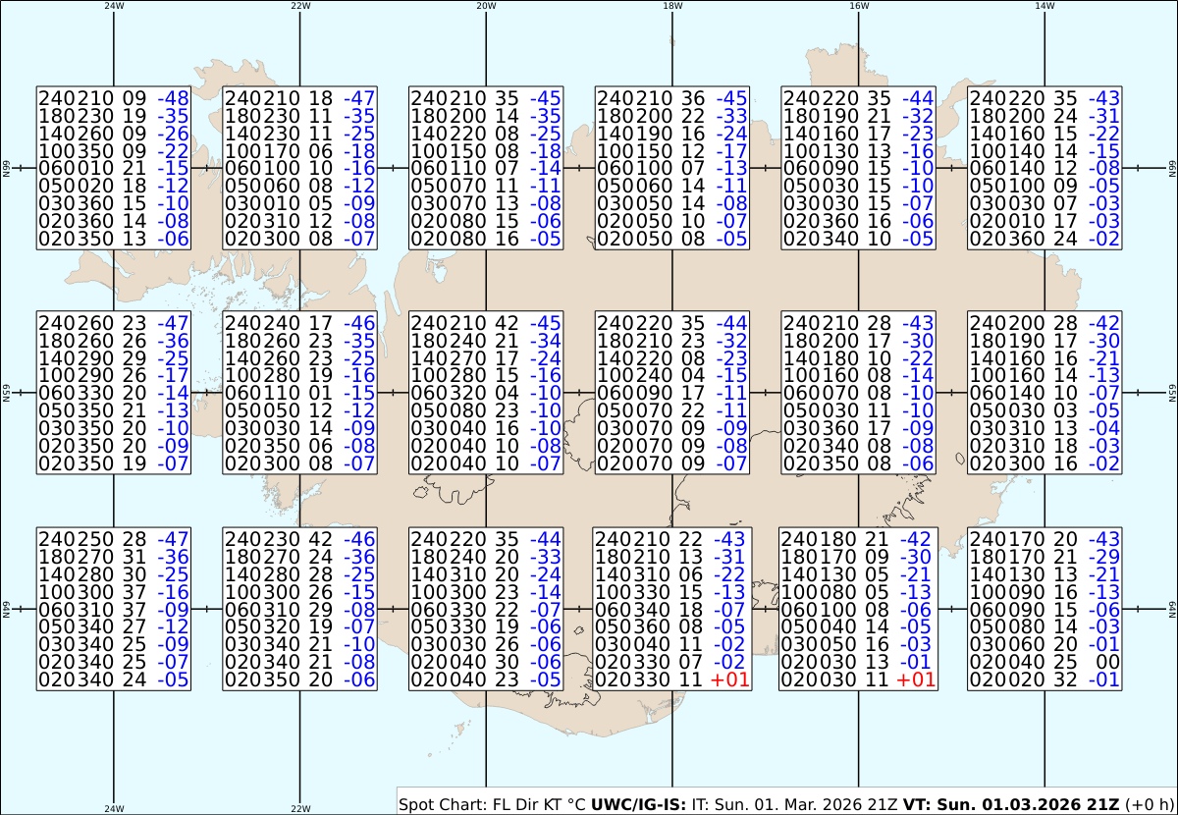This screenshot has height=815, width=1178.
Task: Click 'Spot Chart: FL Dir KT °C' legend text
Action: (493, 804)
